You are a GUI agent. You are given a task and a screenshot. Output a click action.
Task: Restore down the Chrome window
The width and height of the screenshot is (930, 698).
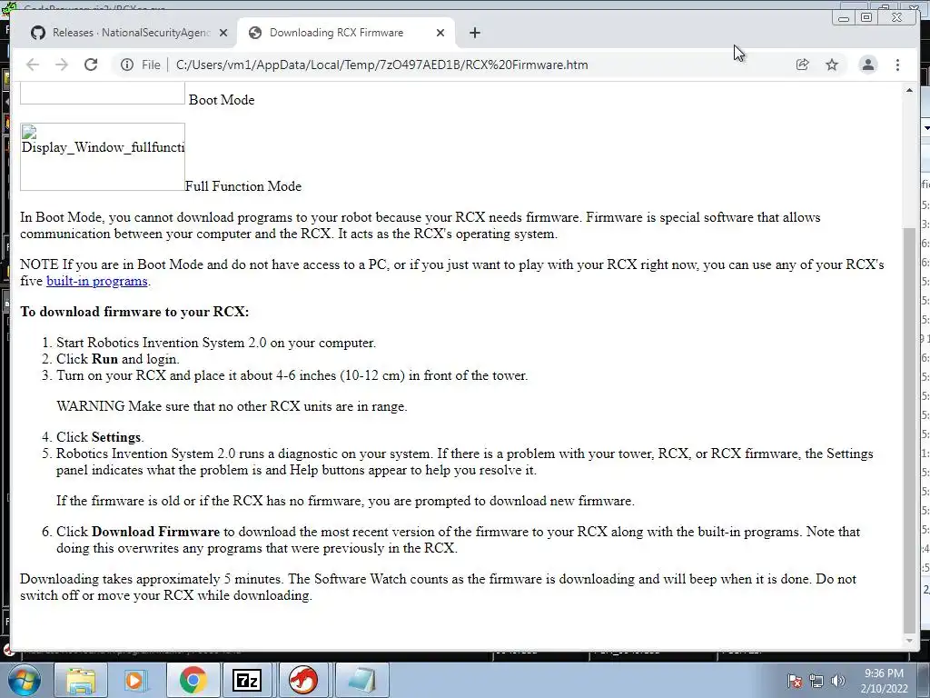(x=866, y=18)
